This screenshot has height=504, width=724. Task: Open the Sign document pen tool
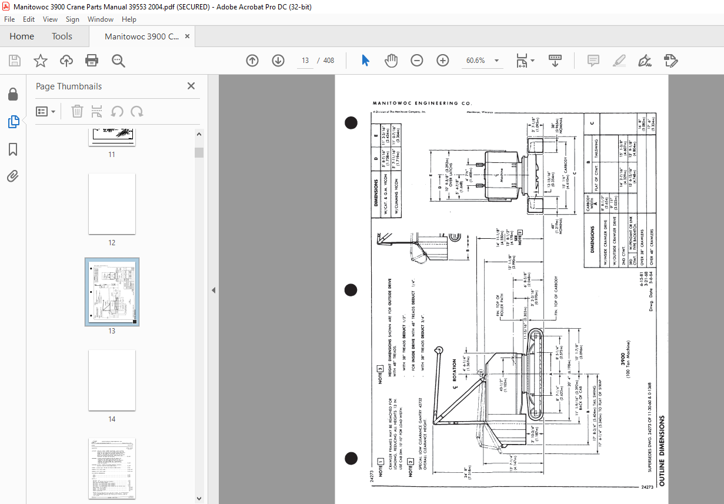[645, 61]
